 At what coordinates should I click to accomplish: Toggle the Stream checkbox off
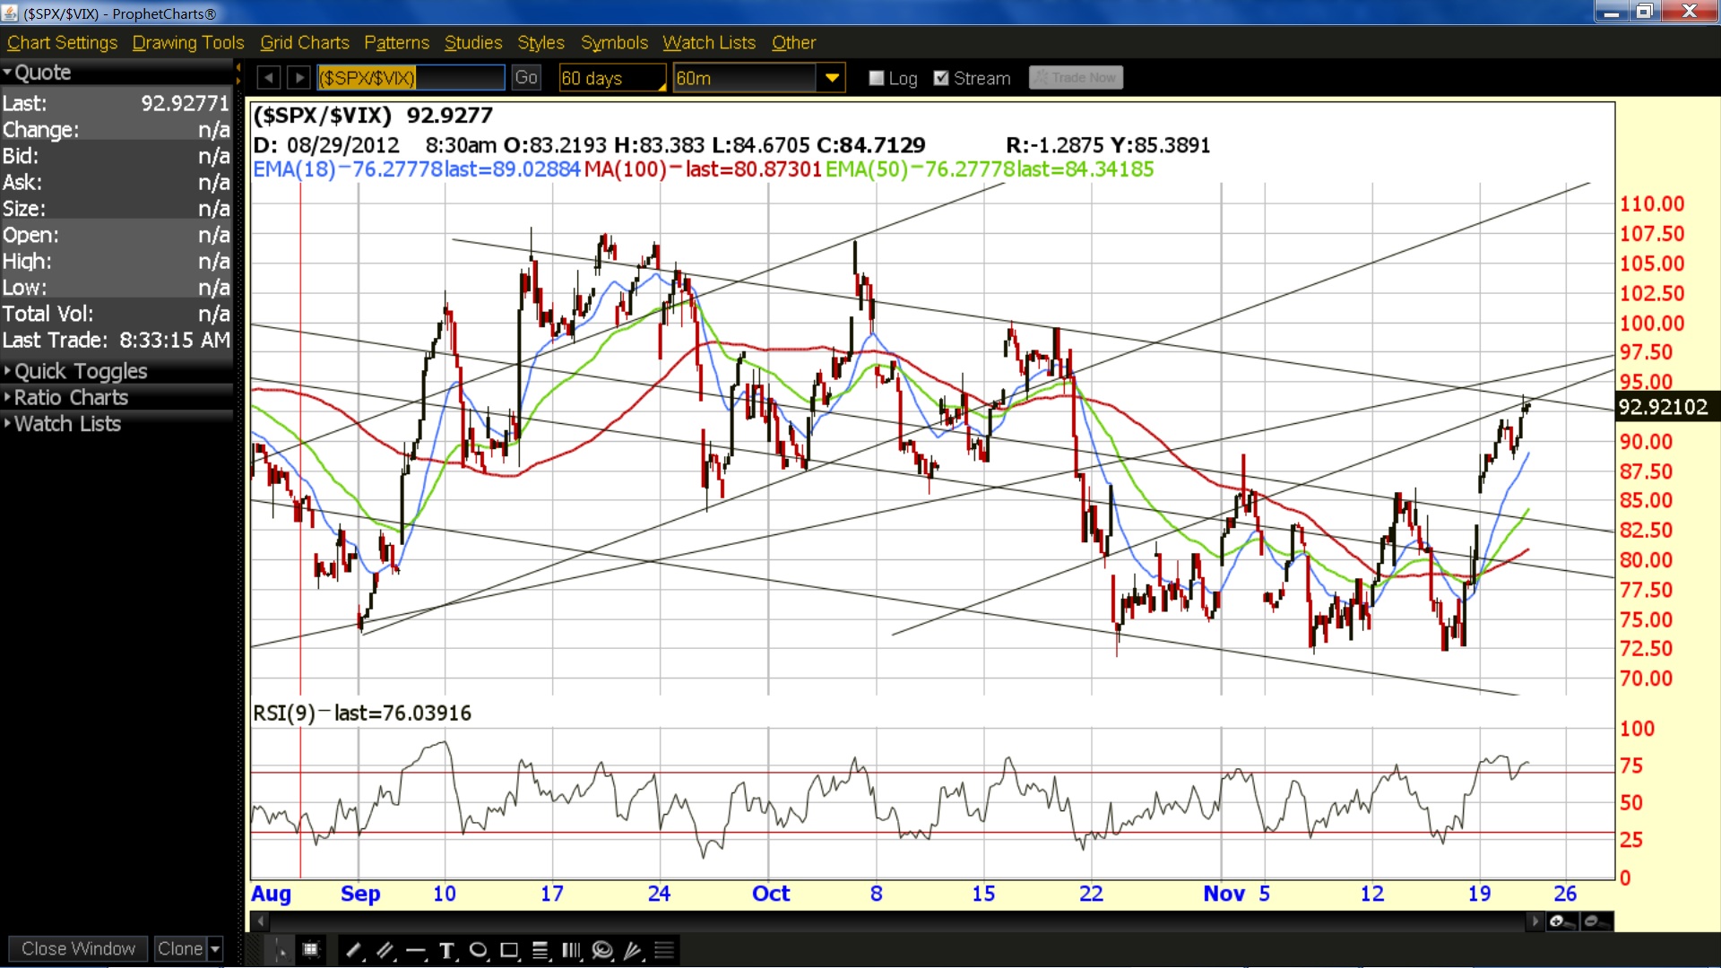[x=941, y=78]
